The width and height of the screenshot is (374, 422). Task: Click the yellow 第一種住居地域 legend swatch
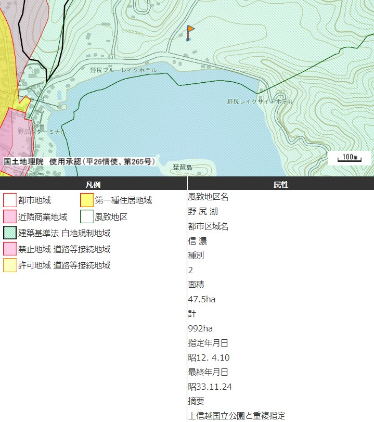(87, 200)
